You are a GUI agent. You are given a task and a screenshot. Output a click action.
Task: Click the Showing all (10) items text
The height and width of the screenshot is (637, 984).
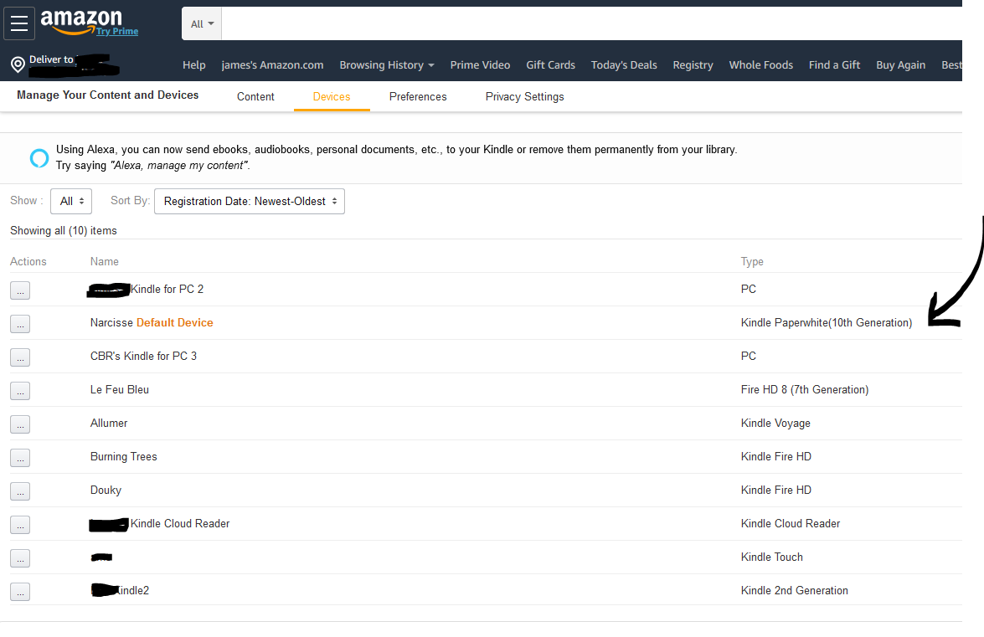tap(64, 231)
